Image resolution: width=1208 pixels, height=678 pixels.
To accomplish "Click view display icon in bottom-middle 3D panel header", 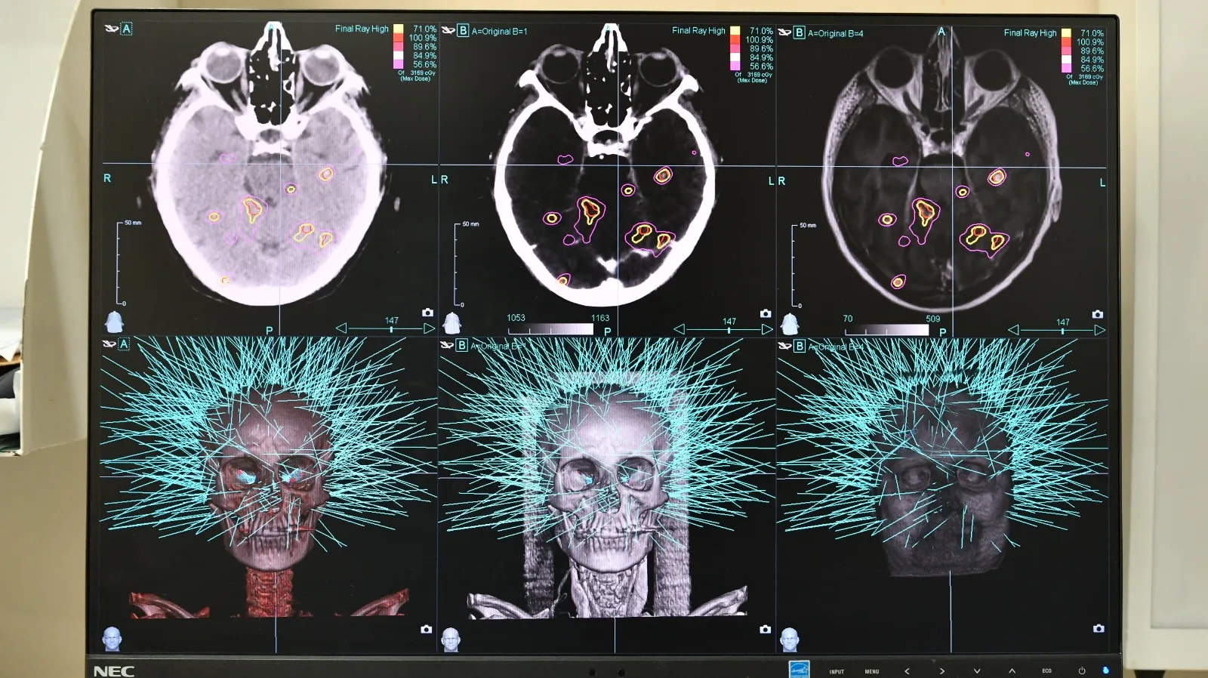I will [448, 345].
